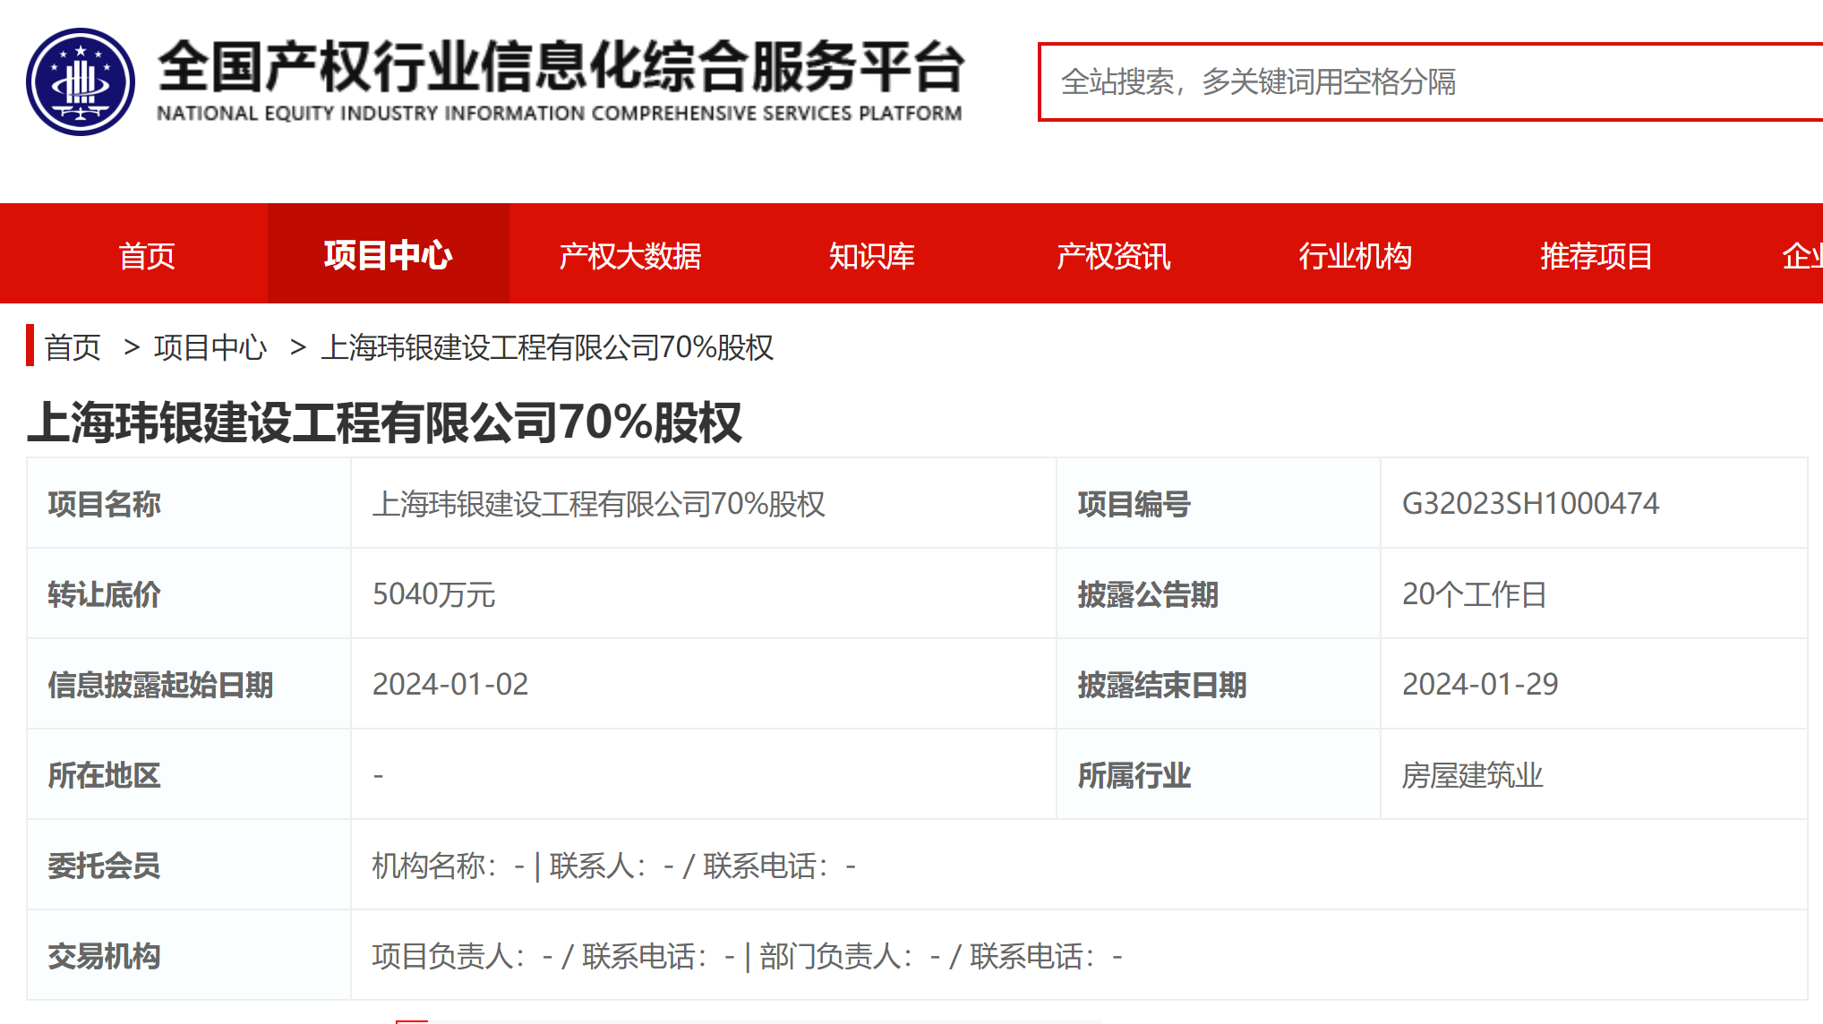Image resolution: width=1823 pixels, height=1024 pixels.
Task: Open the 首页 navigation tab
Action: [147, 256]
